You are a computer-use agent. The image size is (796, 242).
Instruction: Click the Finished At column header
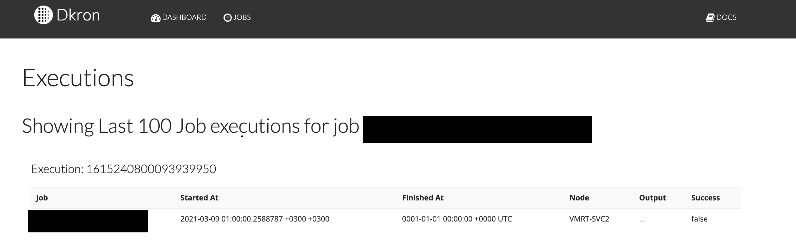coord(423,198)
